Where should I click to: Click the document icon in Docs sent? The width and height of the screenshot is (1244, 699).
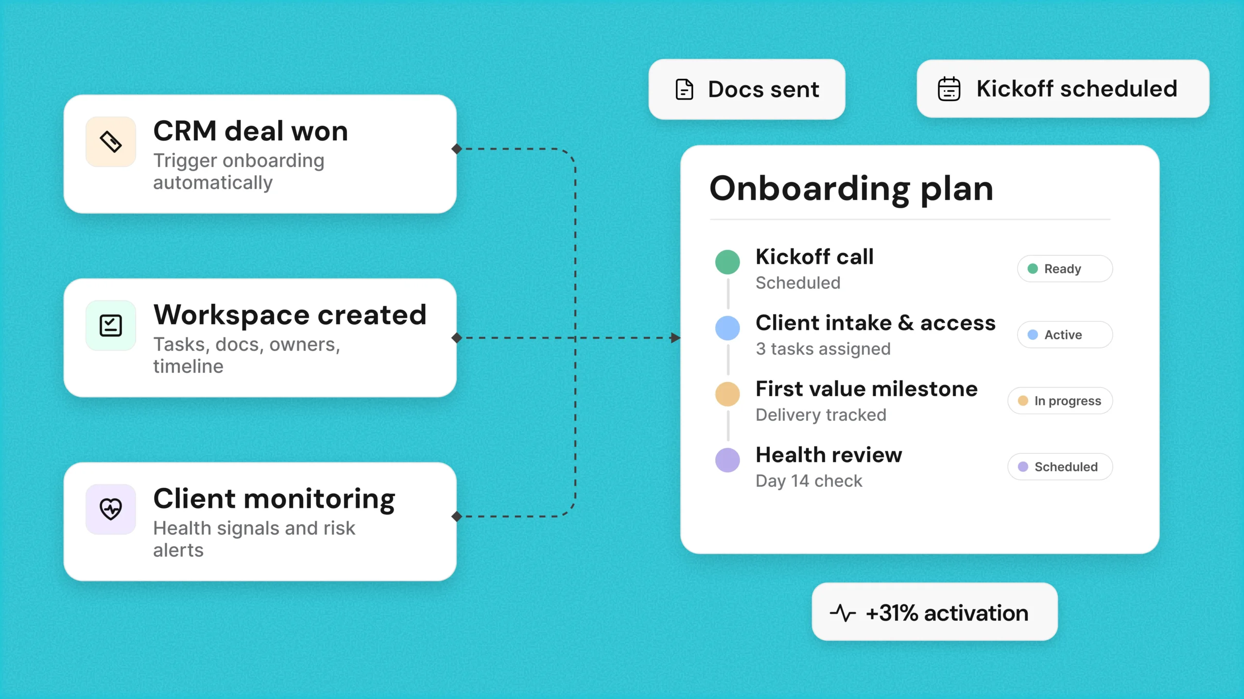point(684,89)
